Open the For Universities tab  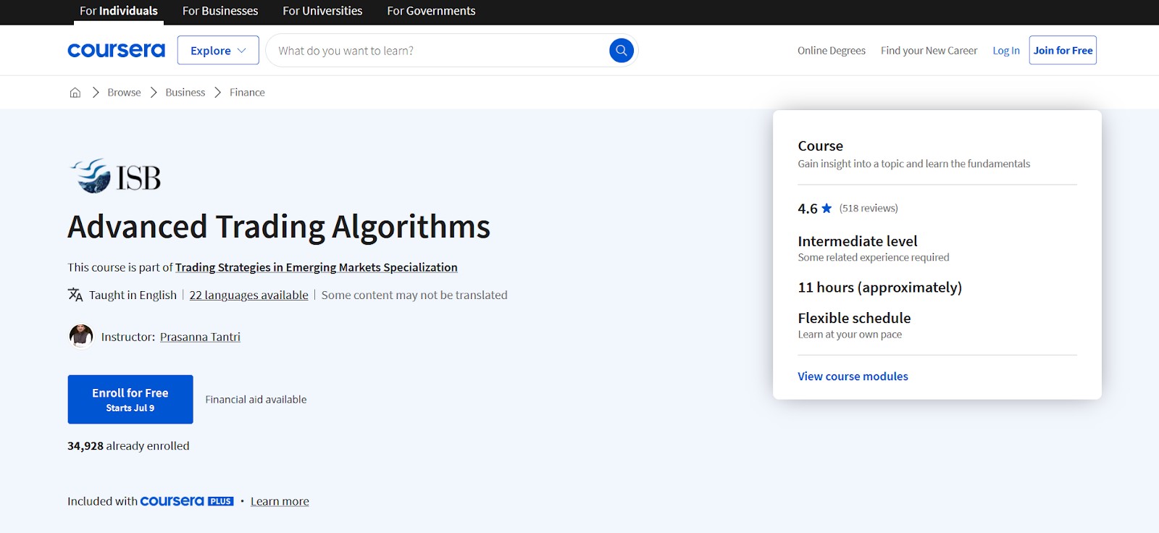click(x=322, y=11)
